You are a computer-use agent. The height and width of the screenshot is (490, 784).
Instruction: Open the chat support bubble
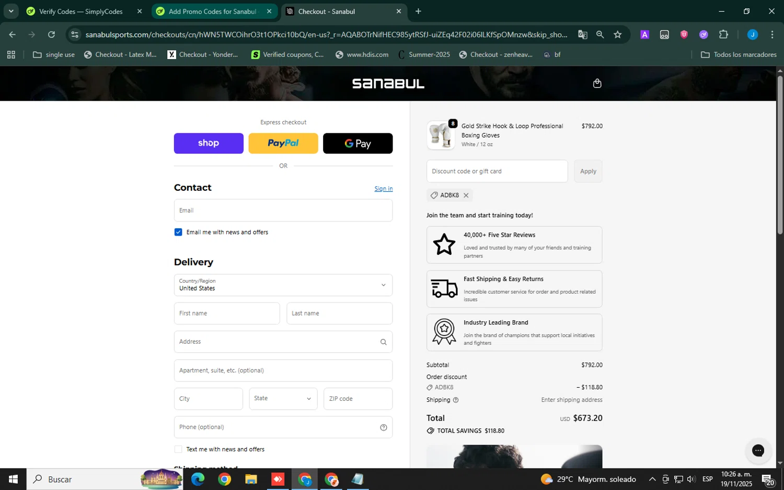758,450
